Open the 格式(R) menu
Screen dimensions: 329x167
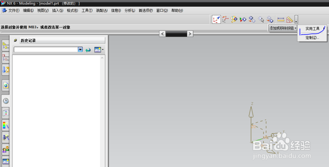(72, 10)
